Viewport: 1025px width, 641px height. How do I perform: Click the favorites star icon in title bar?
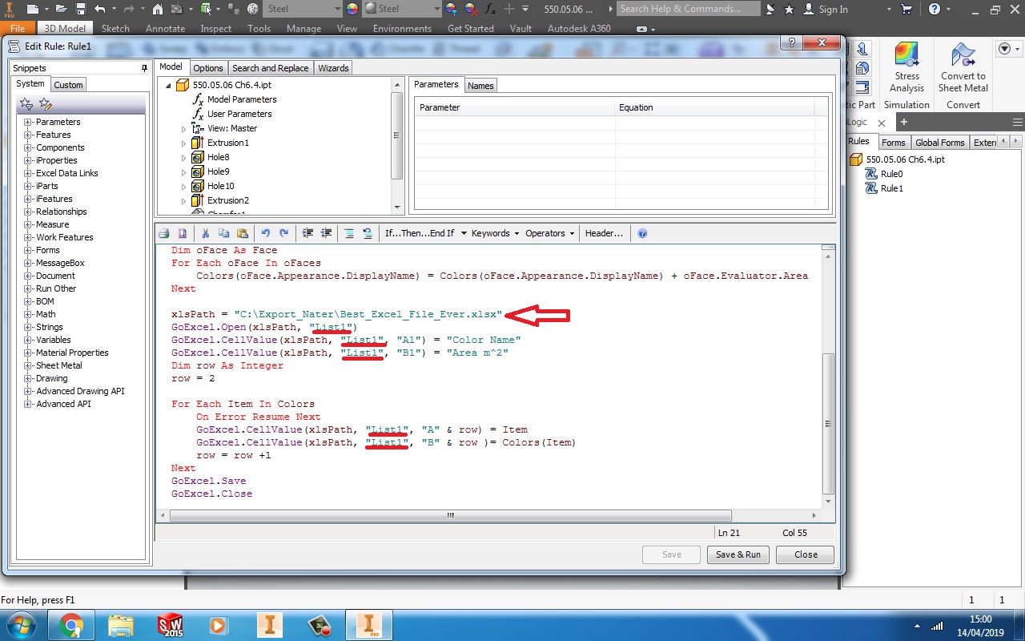point(790,9)
